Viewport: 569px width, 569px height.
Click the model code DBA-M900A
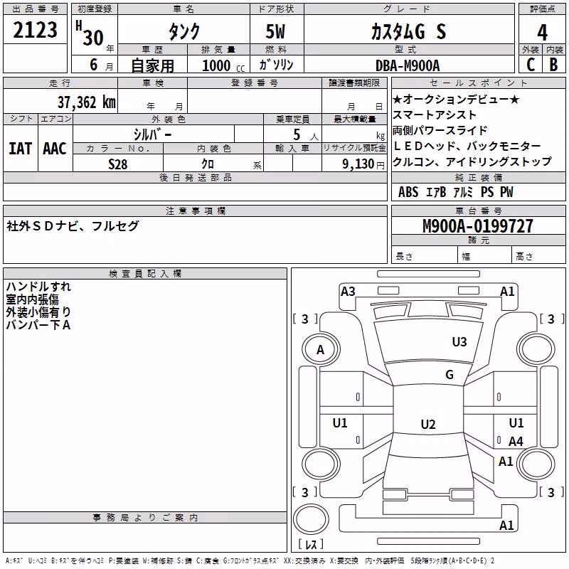click(x=408, y=65)
